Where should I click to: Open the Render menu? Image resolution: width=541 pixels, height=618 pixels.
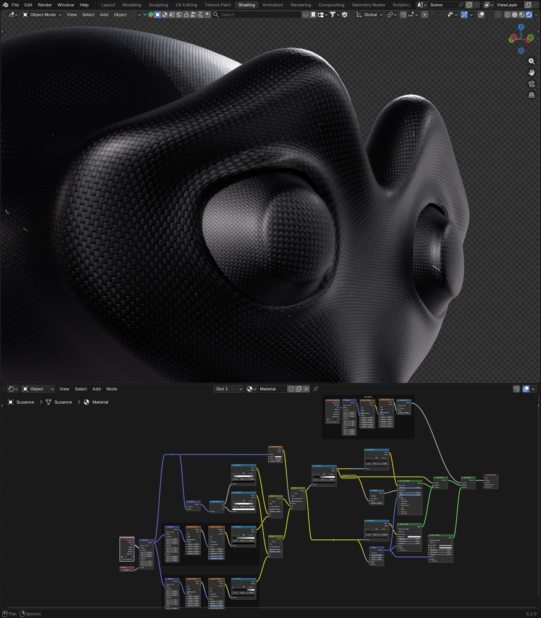point(45,5)
